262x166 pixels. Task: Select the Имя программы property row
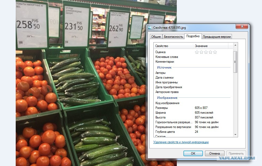click(x=193, y=82)
